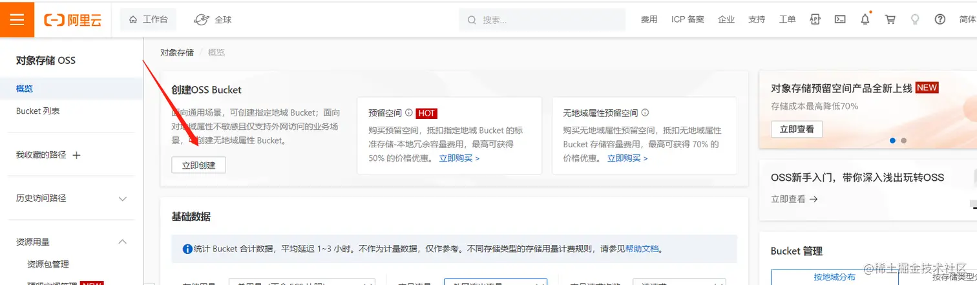Click 立即创建 to create a Bucket
Screen dimensions: 977x285
click(x=199, y=165)
